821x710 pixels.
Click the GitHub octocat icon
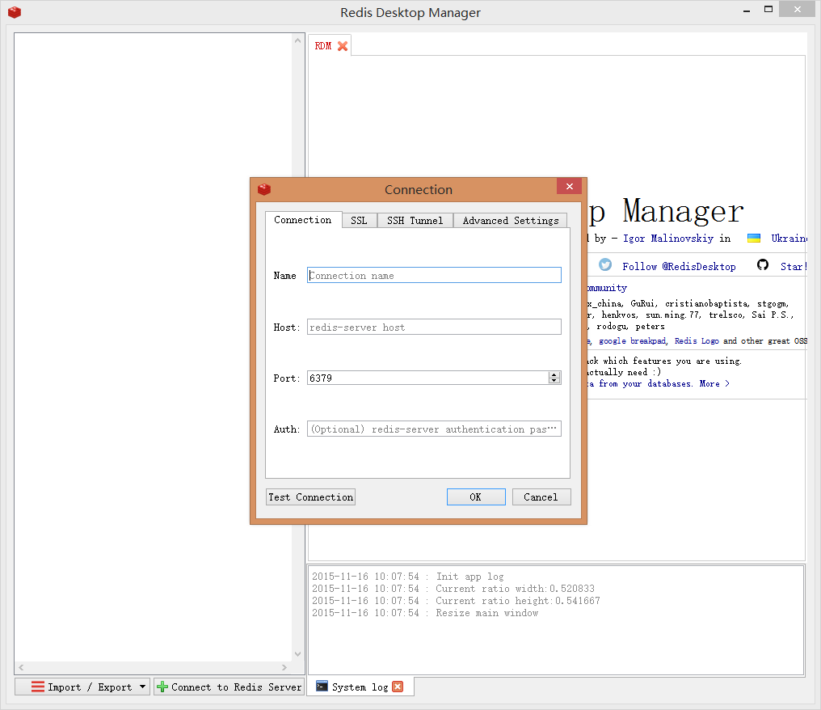pos(763,265)
